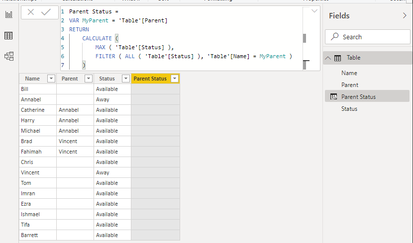Click Annabel parent cell in Harry row
This screenshot has height=243, width=413.
click(75, 120)
